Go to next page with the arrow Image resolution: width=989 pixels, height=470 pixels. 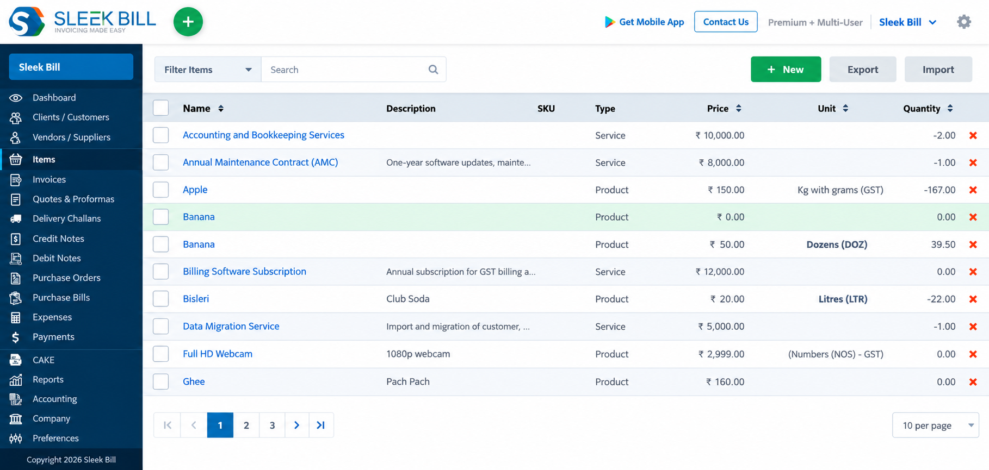[296, 425]
